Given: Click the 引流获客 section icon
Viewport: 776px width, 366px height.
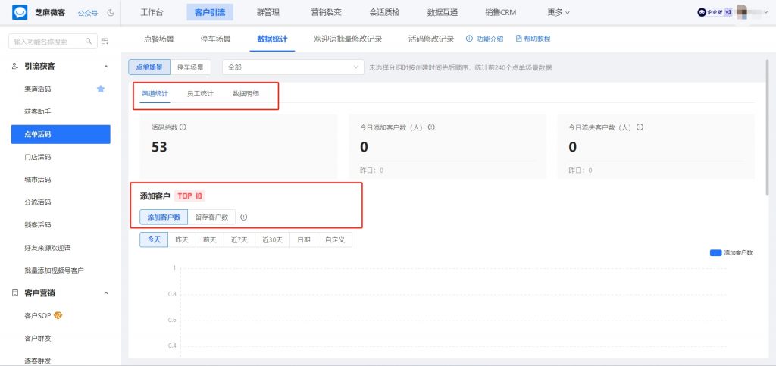Looking at the screenshot, I should (x=15, y=66).
